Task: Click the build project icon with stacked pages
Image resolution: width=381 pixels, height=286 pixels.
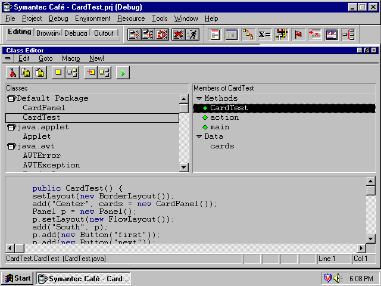Action: coord(148,35)
